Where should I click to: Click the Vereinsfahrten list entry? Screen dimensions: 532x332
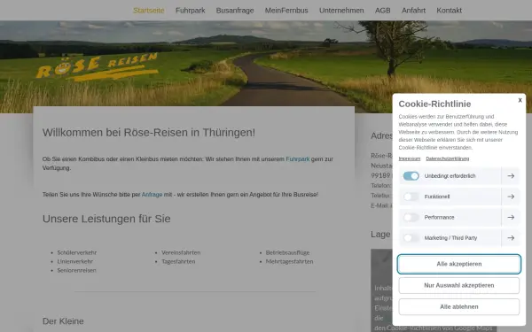pos(181,252)
